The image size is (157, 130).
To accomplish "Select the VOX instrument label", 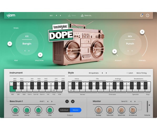I will click(x=60, y=94).
